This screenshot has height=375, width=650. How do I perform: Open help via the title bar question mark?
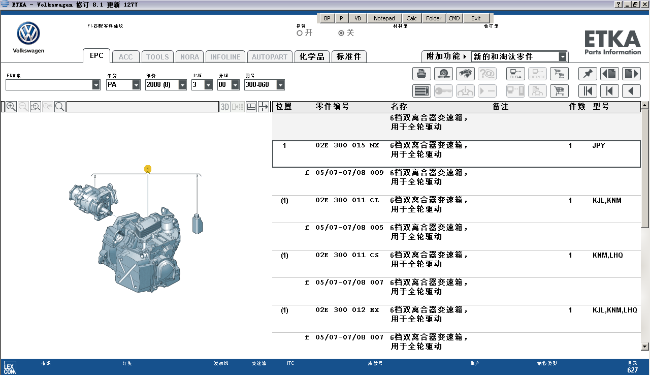(x=619, y=5)
